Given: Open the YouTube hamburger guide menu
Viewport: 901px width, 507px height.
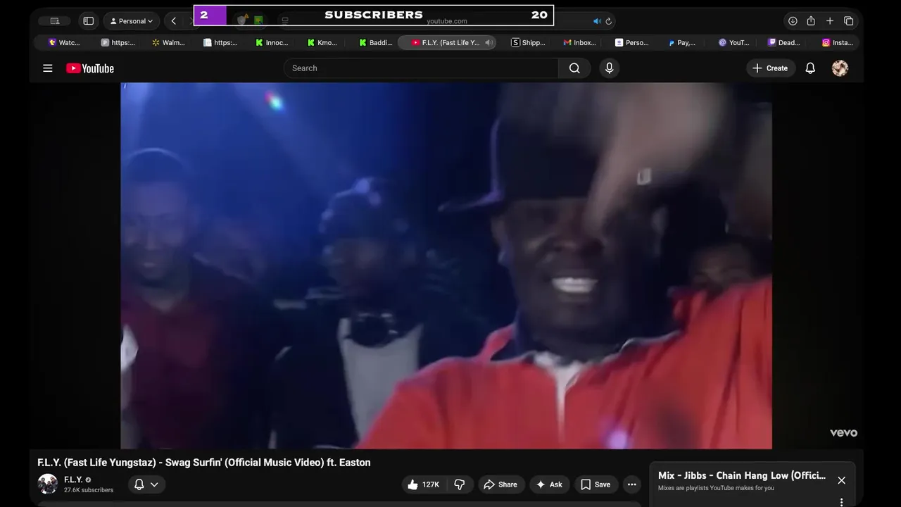Looking at the screenshot, I should [x=48, y=68].
